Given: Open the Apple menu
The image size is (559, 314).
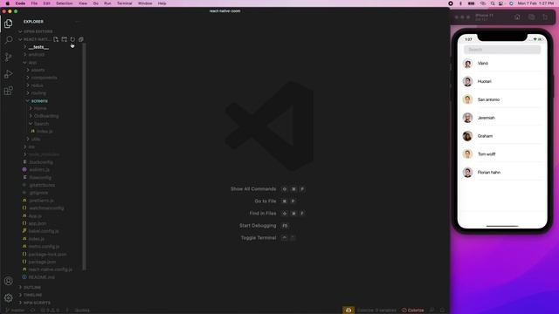Looking at the screenshot, I should point(7,3).
